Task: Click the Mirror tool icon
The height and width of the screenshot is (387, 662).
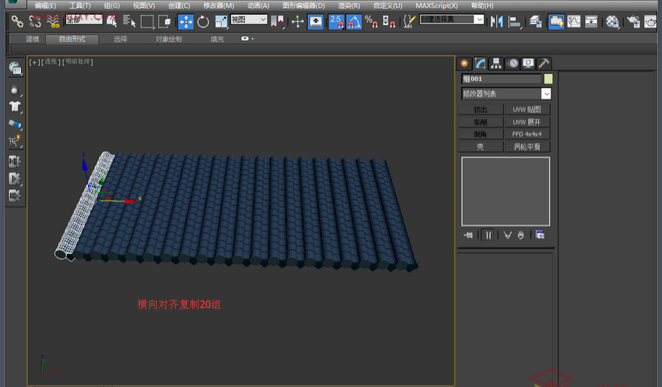Action: pyautogui.click(x=497, y=22)
